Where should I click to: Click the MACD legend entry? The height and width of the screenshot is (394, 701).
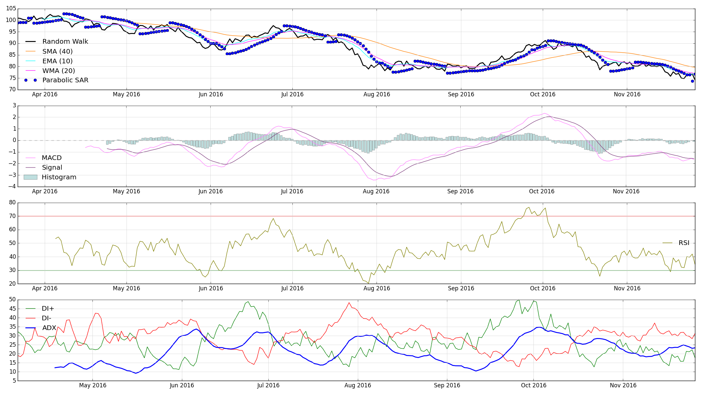pyautogui.click(x=51, y=158)
